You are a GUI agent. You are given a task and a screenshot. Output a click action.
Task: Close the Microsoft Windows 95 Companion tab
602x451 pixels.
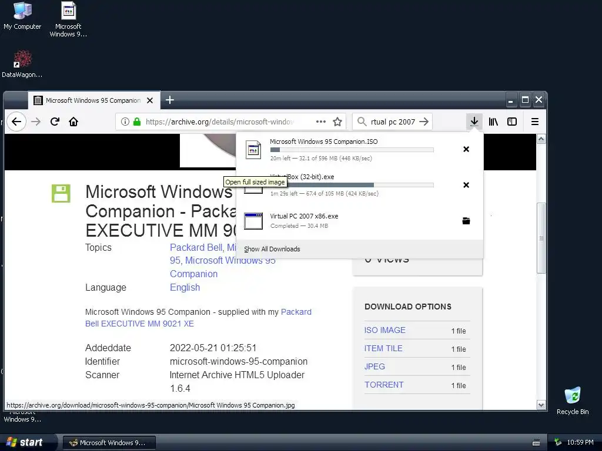click(150, 100)
